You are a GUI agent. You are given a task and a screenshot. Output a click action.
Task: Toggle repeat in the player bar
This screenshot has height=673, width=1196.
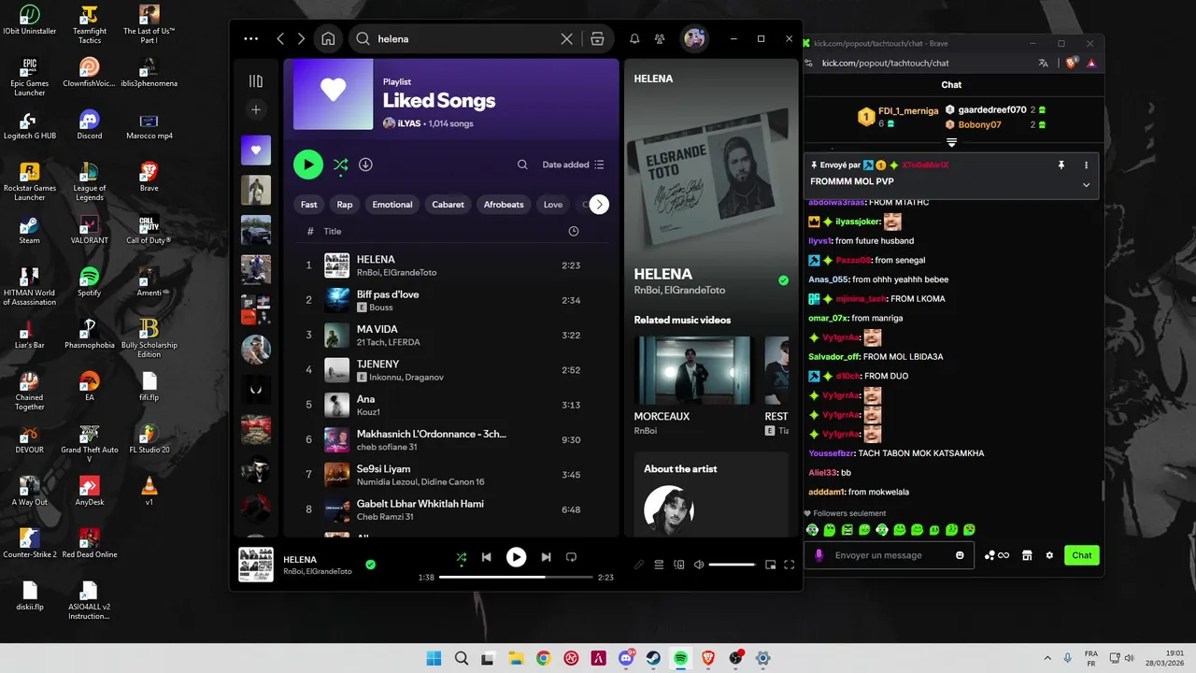pos(571,557)
